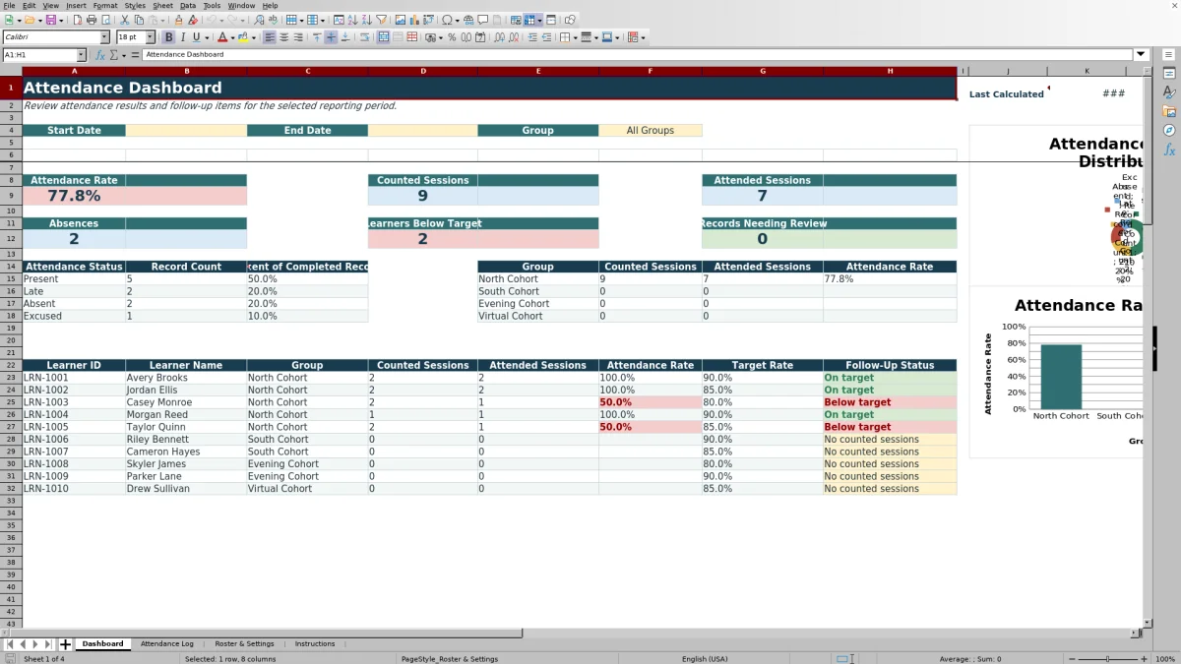Click row header 25
Viewport: 1181px width, 664px height.
11,402
